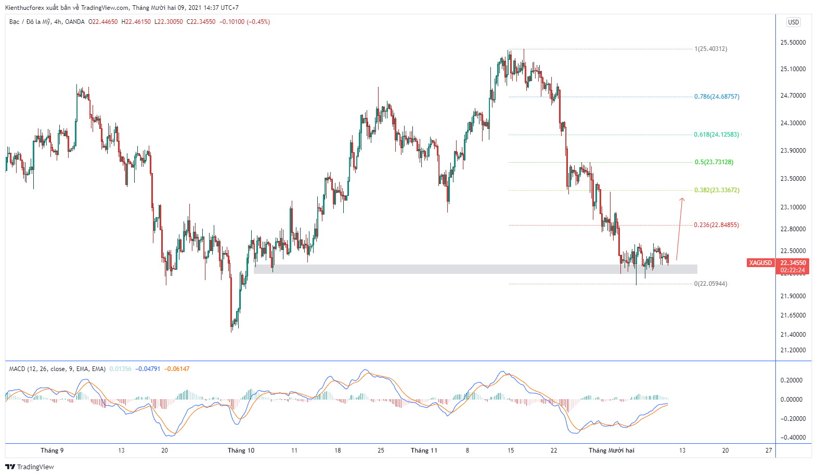The width and height of the screenshot is (817, 476).
Task: Click the 23.50000 price axis label
Action: pyautogui.click(x=793, y=179)
